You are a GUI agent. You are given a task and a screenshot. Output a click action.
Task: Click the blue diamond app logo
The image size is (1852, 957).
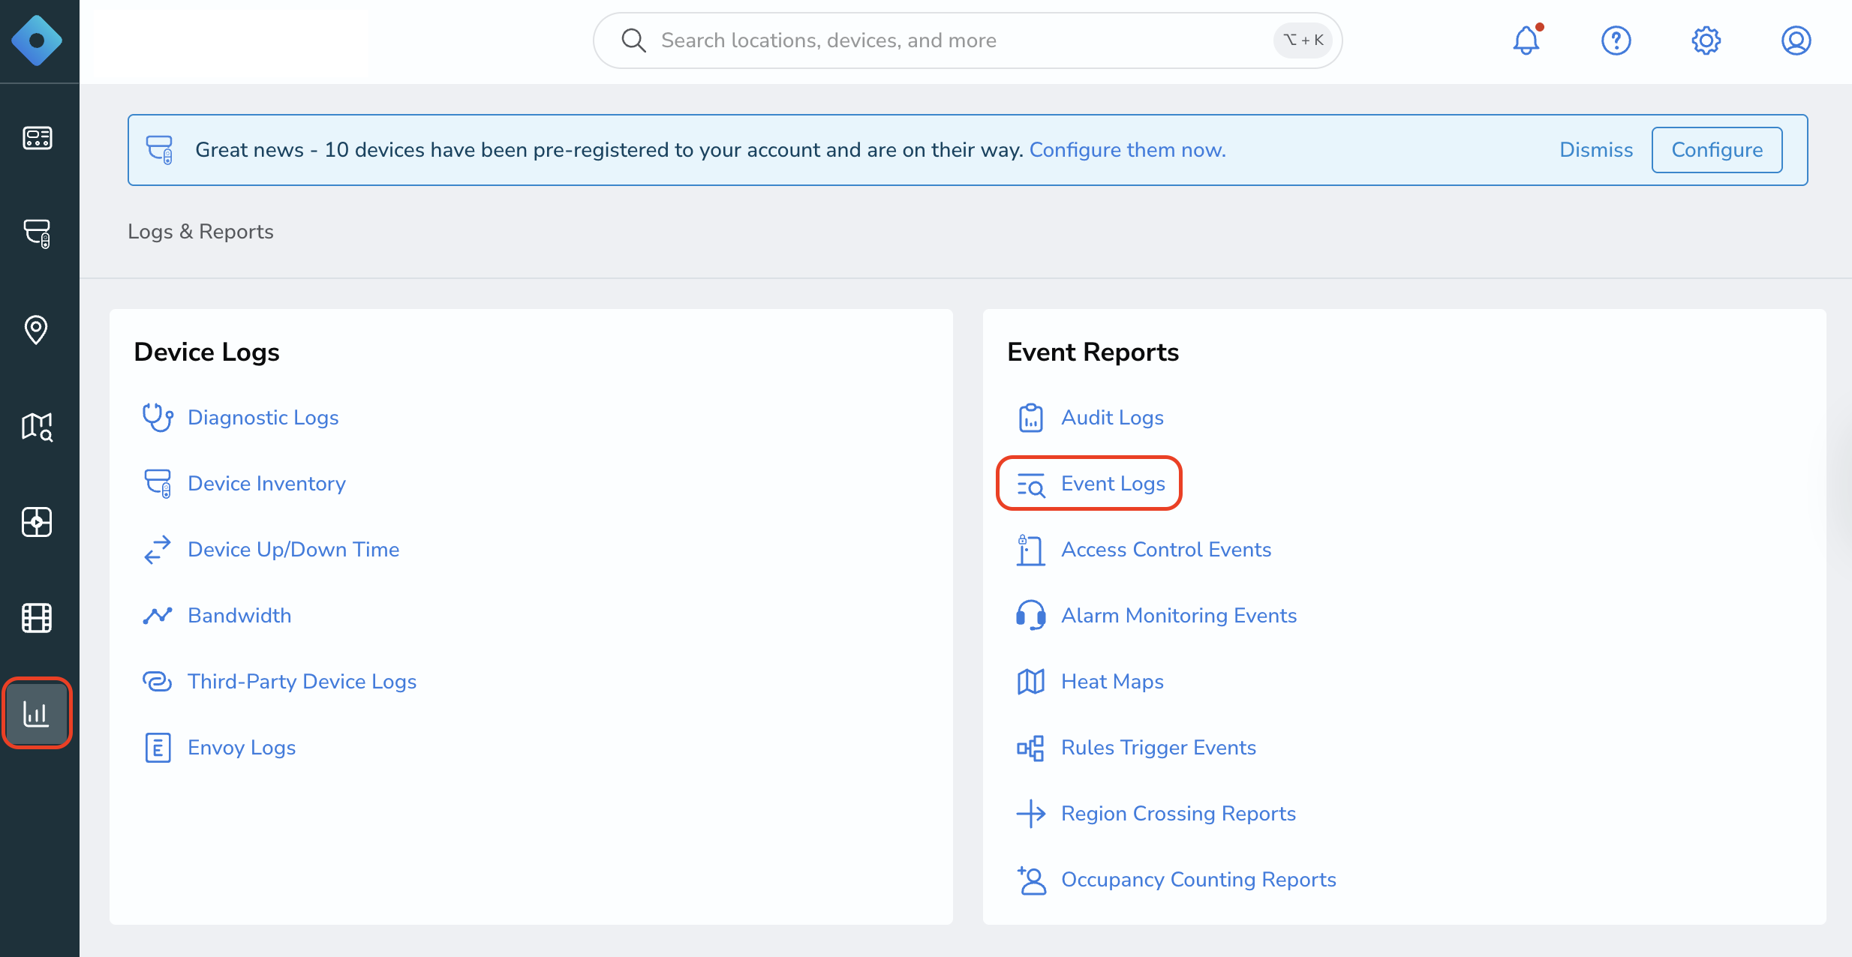(37, 40)
